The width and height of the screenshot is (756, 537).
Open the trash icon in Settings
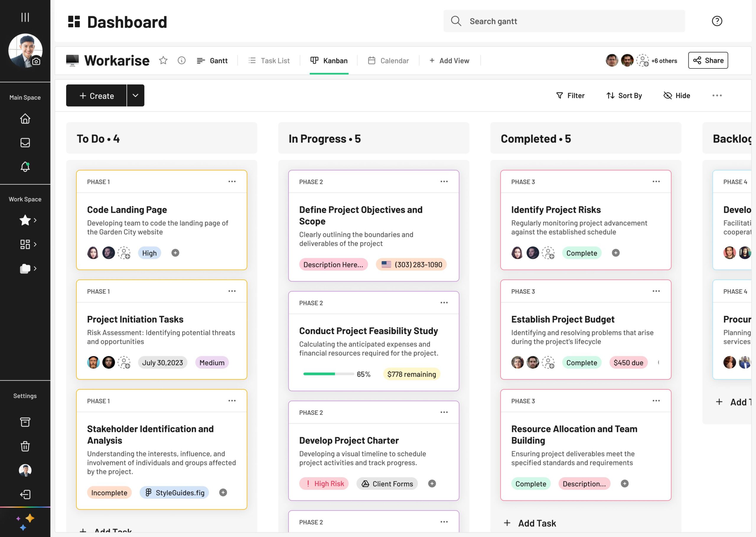25,446
